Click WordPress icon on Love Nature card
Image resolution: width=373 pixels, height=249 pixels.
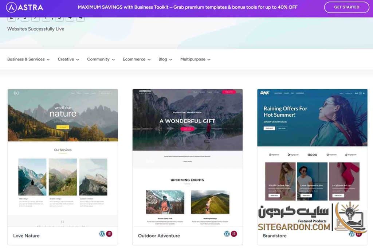click(x=102, y=234)
